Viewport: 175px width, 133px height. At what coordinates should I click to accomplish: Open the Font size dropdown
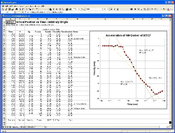tap(108, 9)
